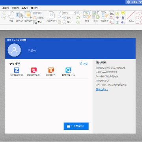This screenshot has width=142, height=142.
Task: Select the red Line drawing tool
Action: pyautogui.click(x=131, y=17)
